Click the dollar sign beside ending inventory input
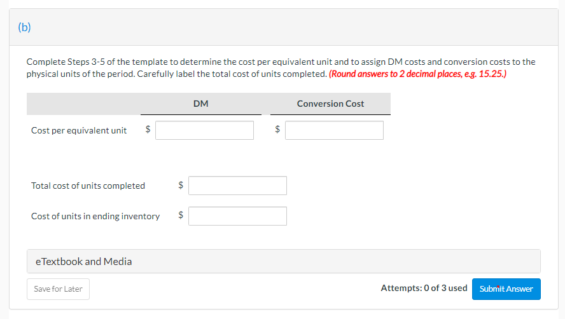This screenshot has height=319, width=565. (x=181, y=215)
